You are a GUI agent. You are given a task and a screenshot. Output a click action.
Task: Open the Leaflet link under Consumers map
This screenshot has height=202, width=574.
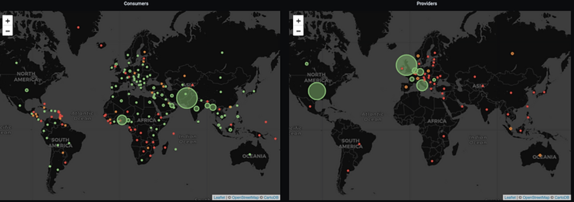click(219, 197)
